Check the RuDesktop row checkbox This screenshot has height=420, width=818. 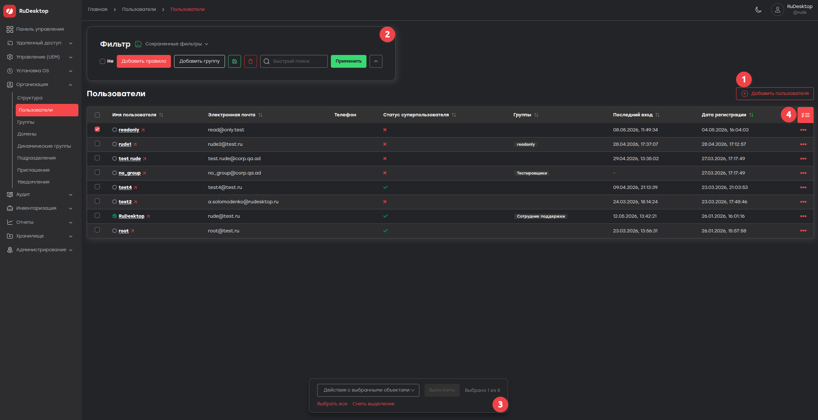[97, 215]
